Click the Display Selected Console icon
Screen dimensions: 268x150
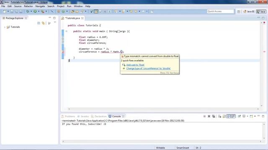tap(244, 116)
